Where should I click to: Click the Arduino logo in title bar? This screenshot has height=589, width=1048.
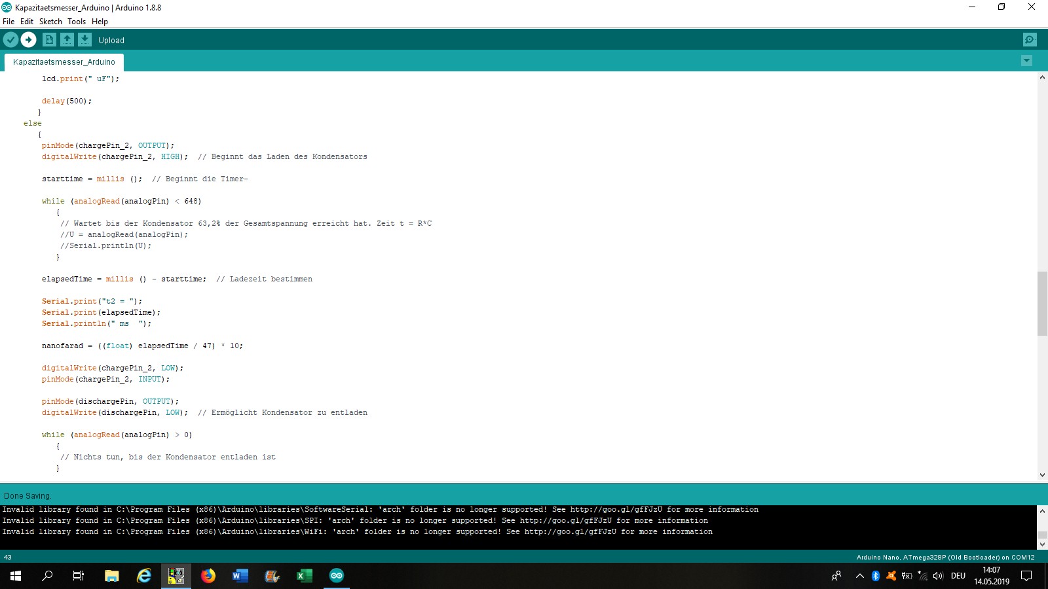coord(7,7)
